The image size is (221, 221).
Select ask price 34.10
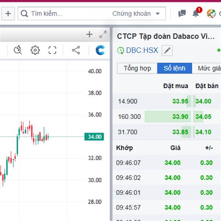(203, 132)
